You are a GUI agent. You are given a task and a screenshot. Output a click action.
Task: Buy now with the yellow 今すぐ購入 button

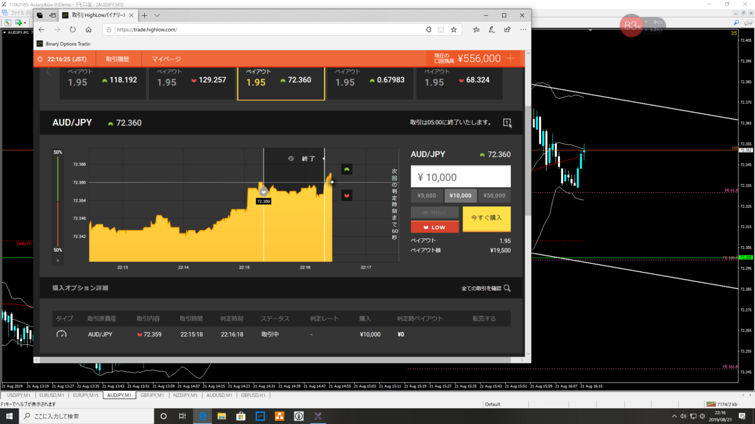tap(486, 219)
